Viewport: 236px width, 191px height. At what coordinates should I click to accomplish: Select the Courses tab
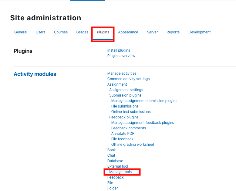[x=61, y=32]
